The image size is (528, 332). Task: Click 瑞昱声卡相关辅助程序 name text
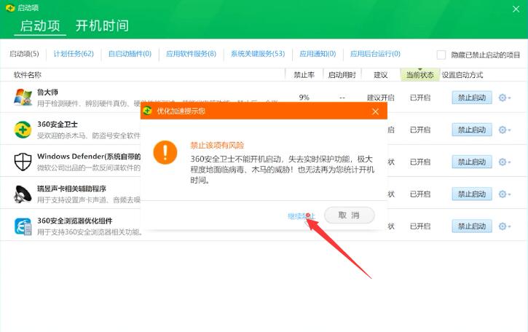[71, 189]
